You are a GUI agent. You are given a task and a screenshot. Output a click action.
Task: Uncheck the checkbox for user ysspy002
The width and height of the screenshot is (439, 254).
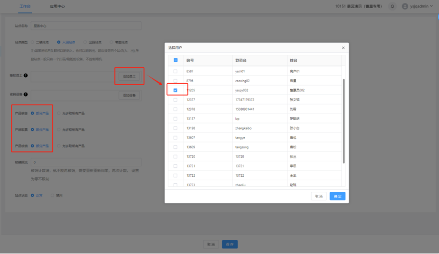175,90
